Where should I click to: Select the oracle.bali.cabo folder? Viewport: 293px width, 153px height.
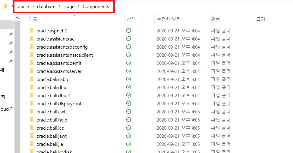click(x=52, y=79)
